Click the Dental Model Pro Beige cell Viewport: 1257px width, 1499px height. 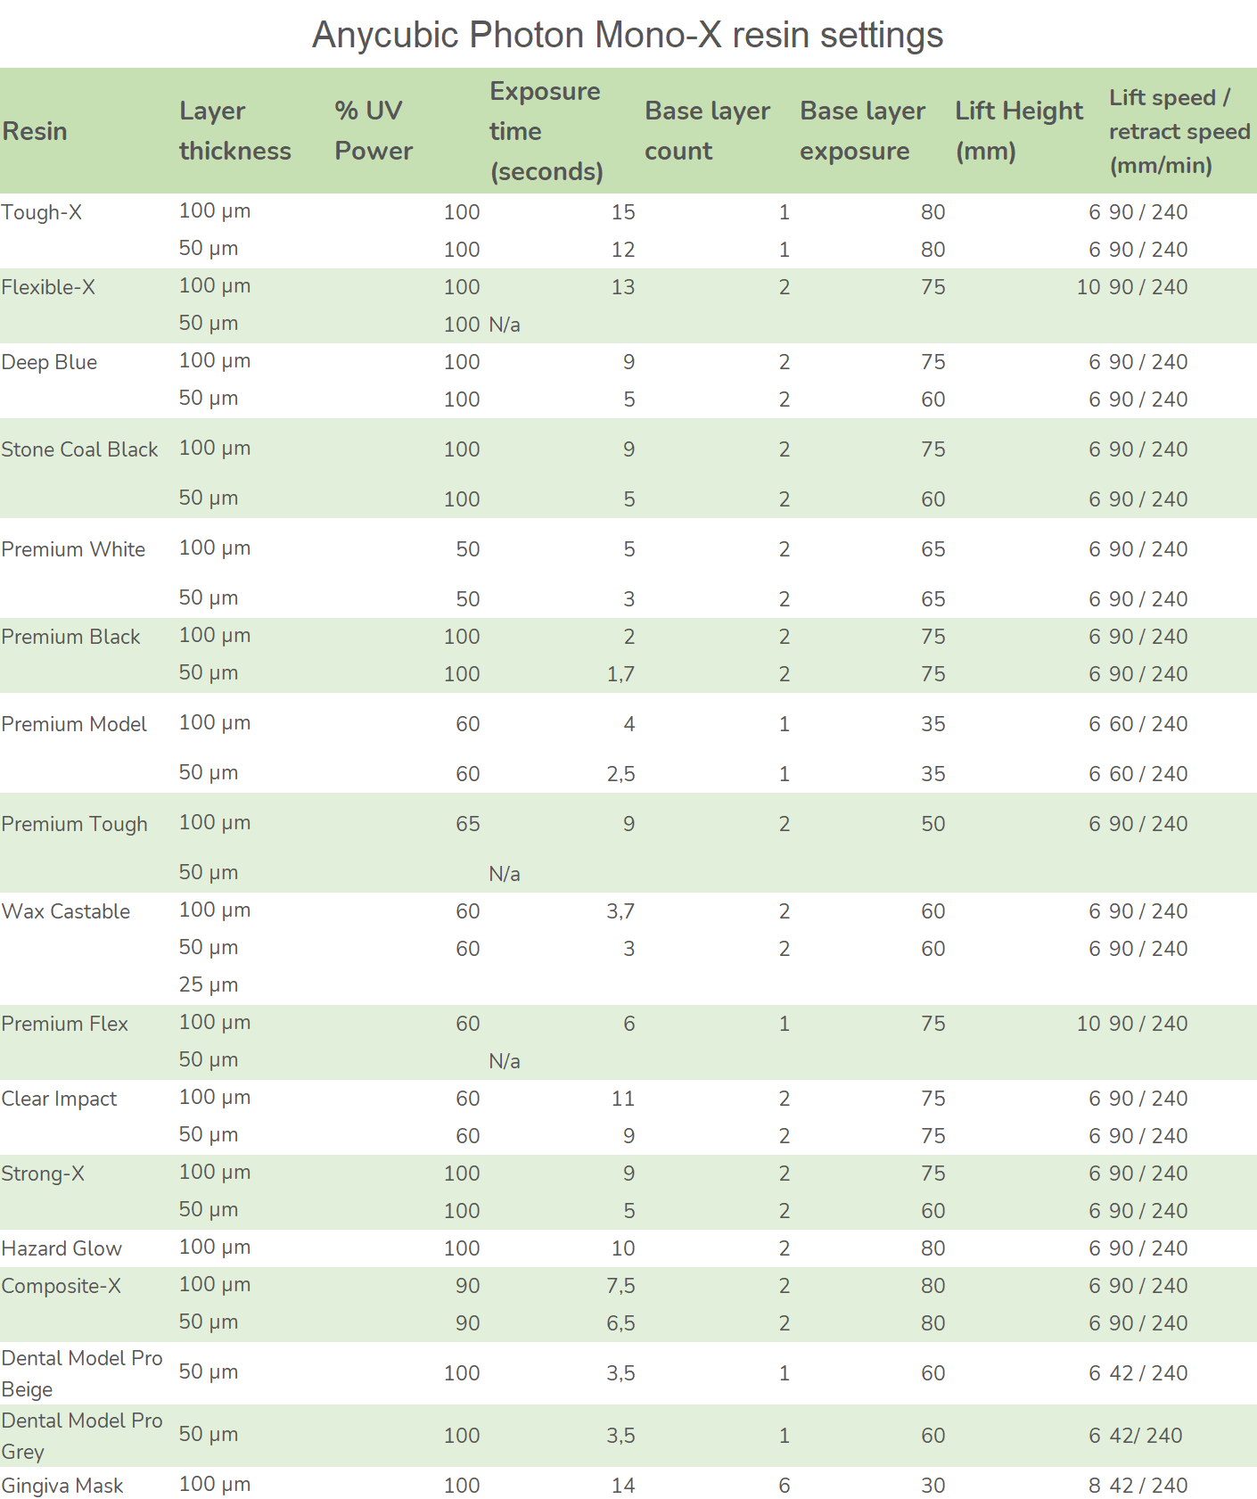click(x=81, y=1373)
